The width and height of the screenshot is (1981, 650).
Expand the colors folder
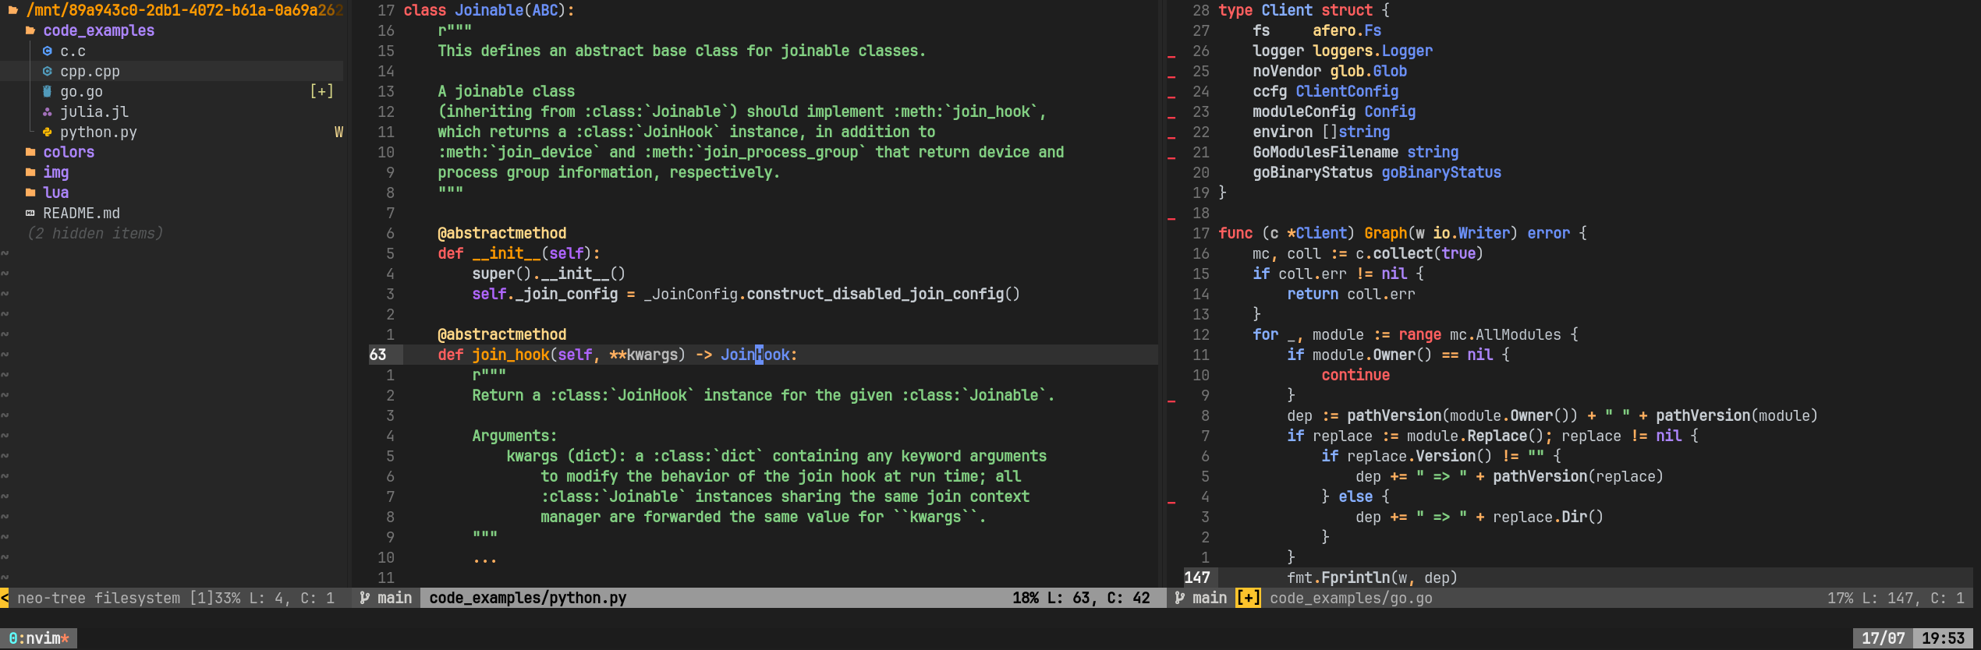coord(69,152)
